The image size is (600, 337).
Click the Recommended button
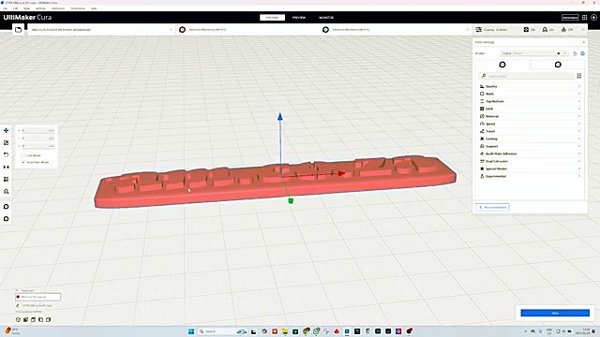pyautogui.click(x=492, y=207)
